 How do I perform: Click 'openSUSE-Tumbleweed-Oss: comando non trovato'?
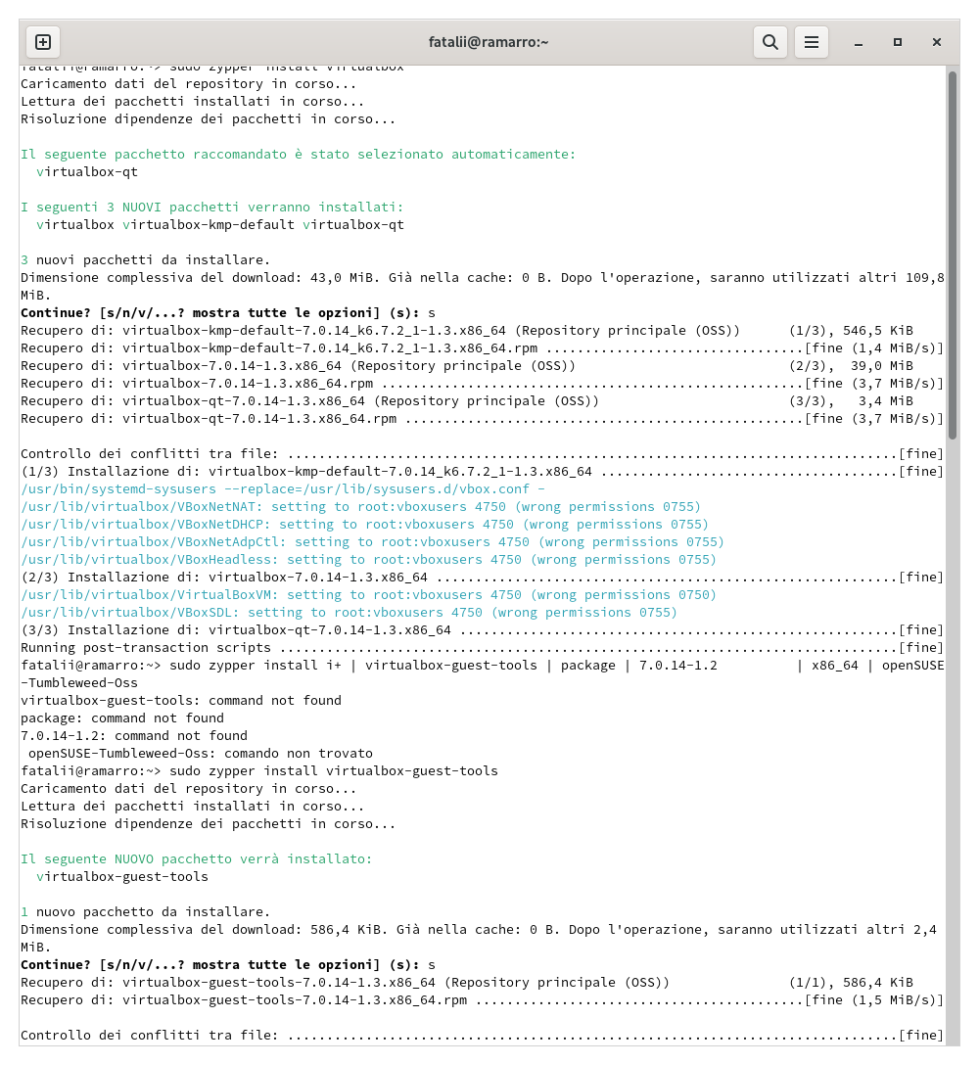point(201,754)
